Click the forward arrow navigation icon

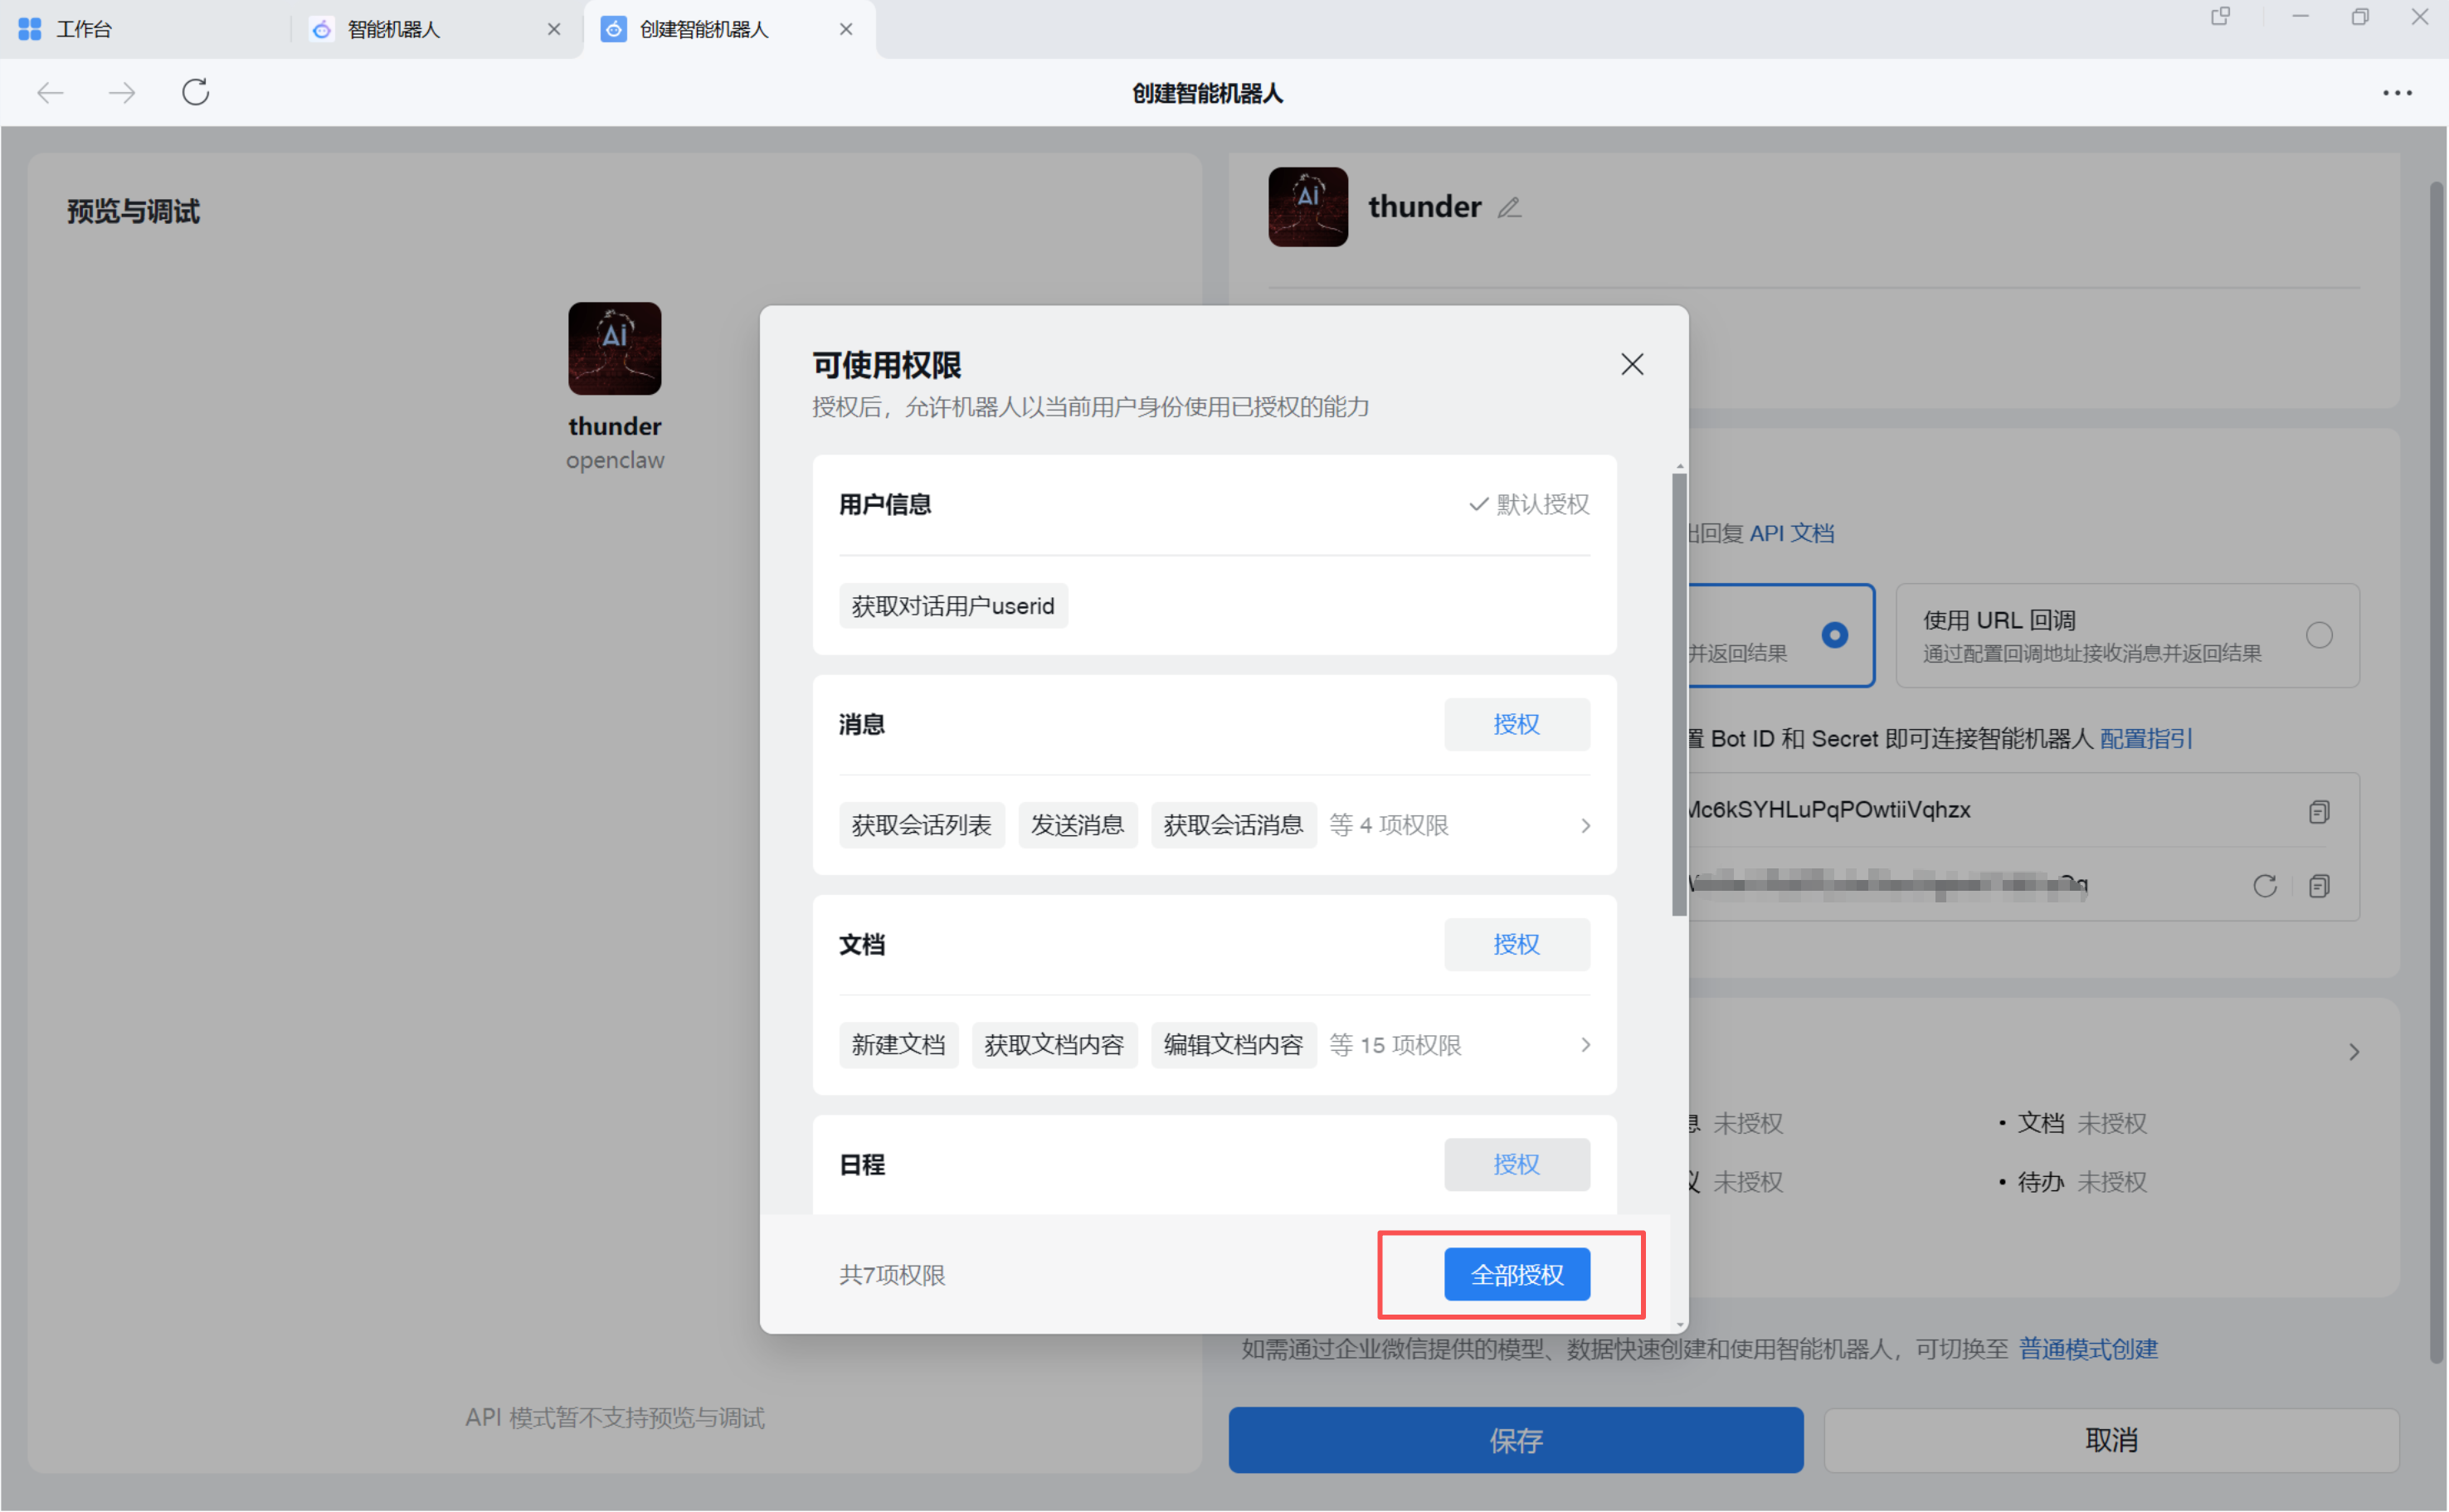coord(122,93)
